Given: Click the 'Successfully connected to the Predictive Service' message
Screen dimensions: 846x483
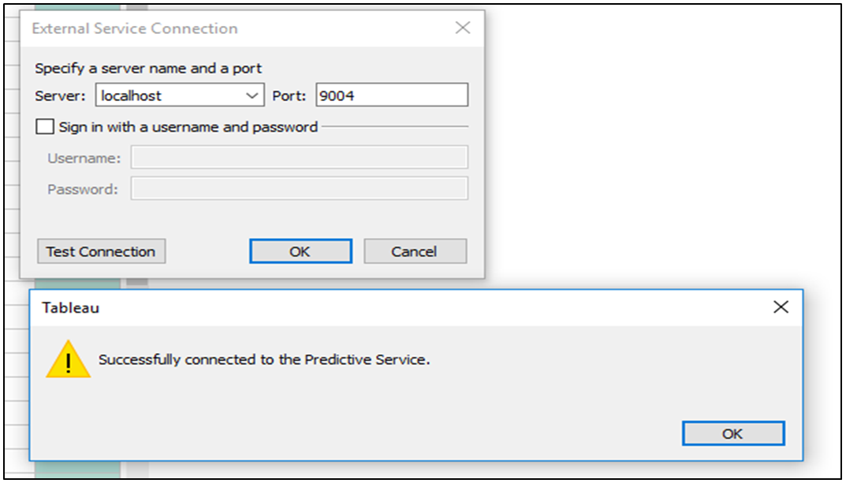Looking at the screenshot, I should (x=264, y=360).
